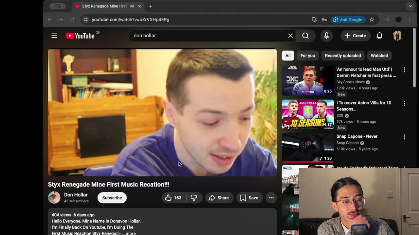Image resolution: width=419 pixels, height=235 pixels.
Task: Like the video with thumbs up
Action: click(173, 198)
